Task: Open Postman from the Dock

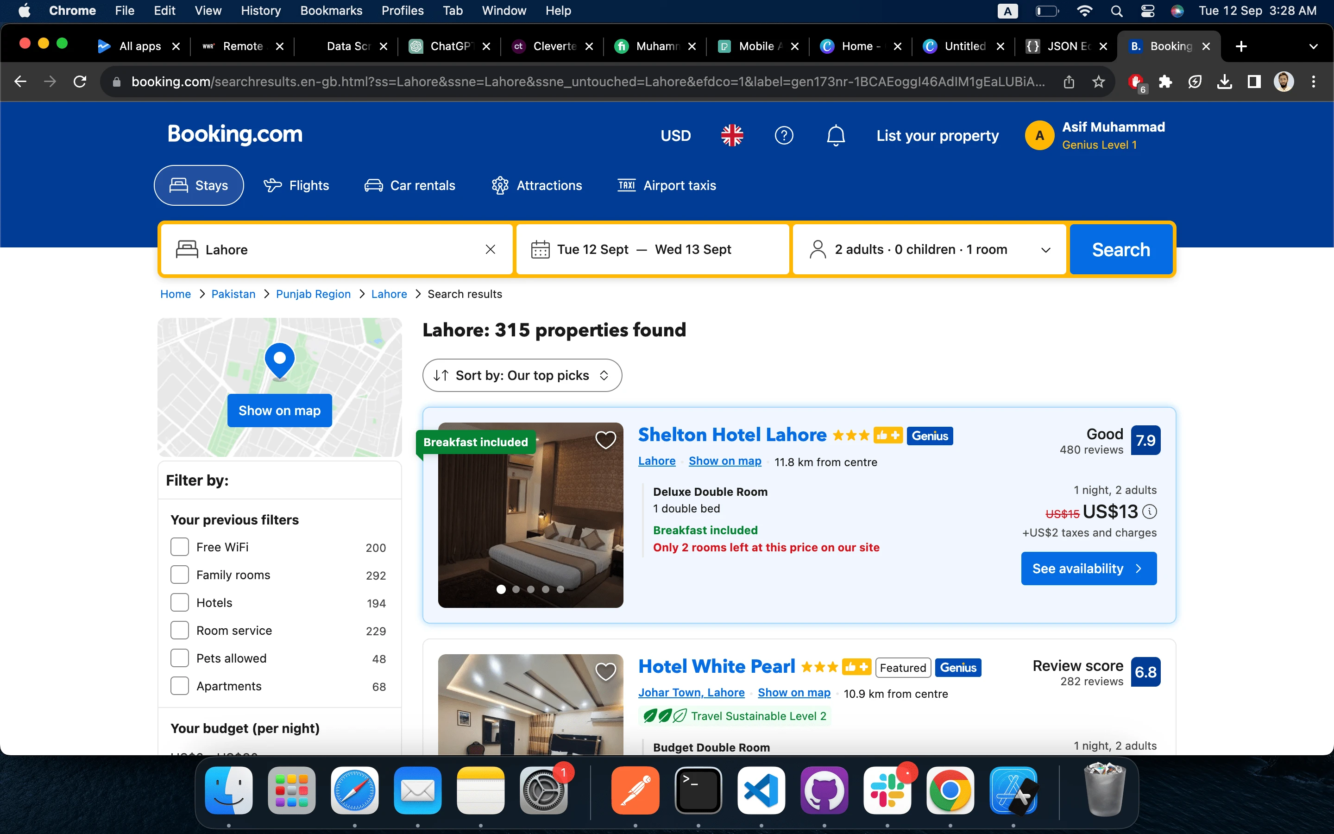Action: click(636, 790)
